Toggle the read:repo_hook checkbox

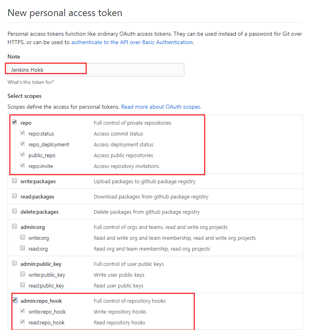(22, 322)
